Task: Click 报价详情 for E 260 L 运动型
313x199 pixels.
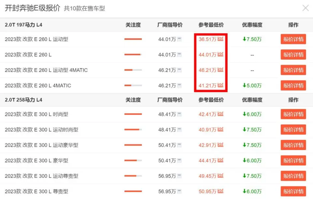Action: tap(293, 39)
